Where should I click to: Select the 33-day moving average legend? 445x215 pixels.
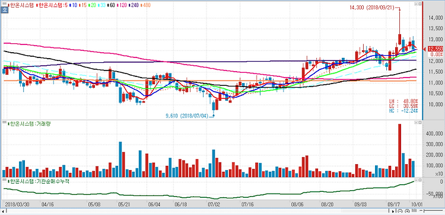[102, 5]
